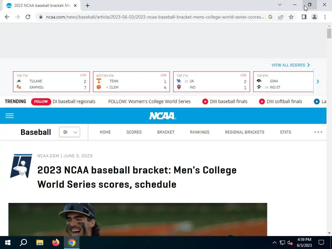The image size is (332, 249).
Task: Click the NCAA logo in the blue header
Action: tap(163, 116)
